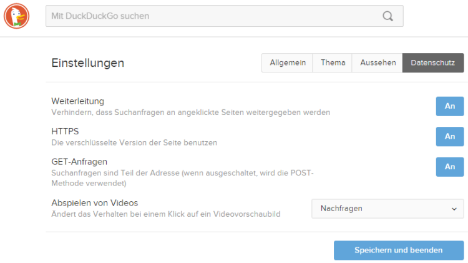
Task: Click the Weiterleitung setting label
Action: tap(77, 101)
